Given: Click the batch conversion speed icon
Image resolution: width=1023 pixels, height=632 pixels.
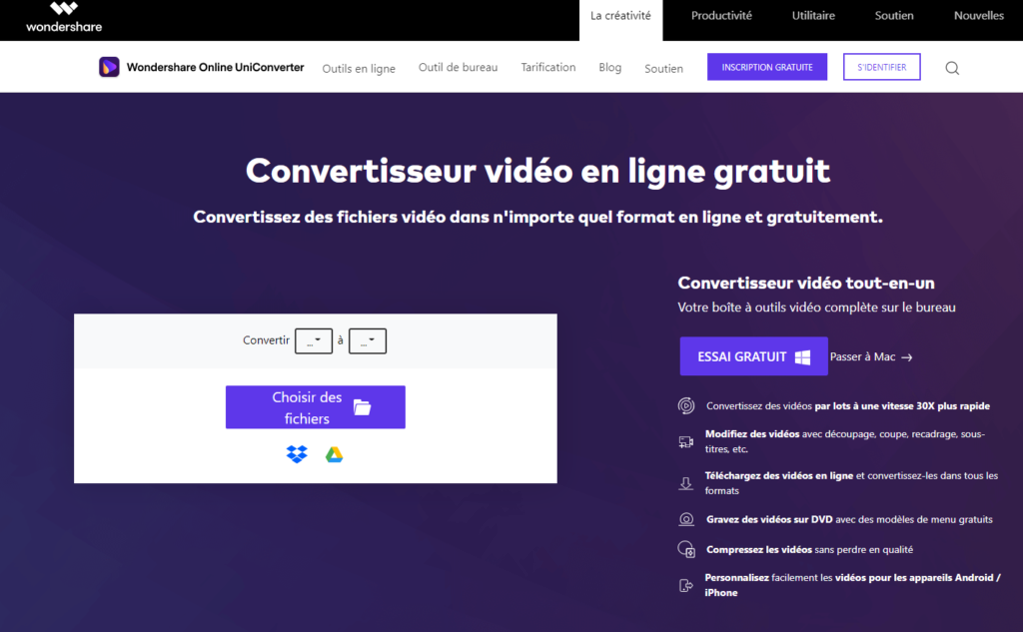Looking at the screenshot, I should (685, 405).
